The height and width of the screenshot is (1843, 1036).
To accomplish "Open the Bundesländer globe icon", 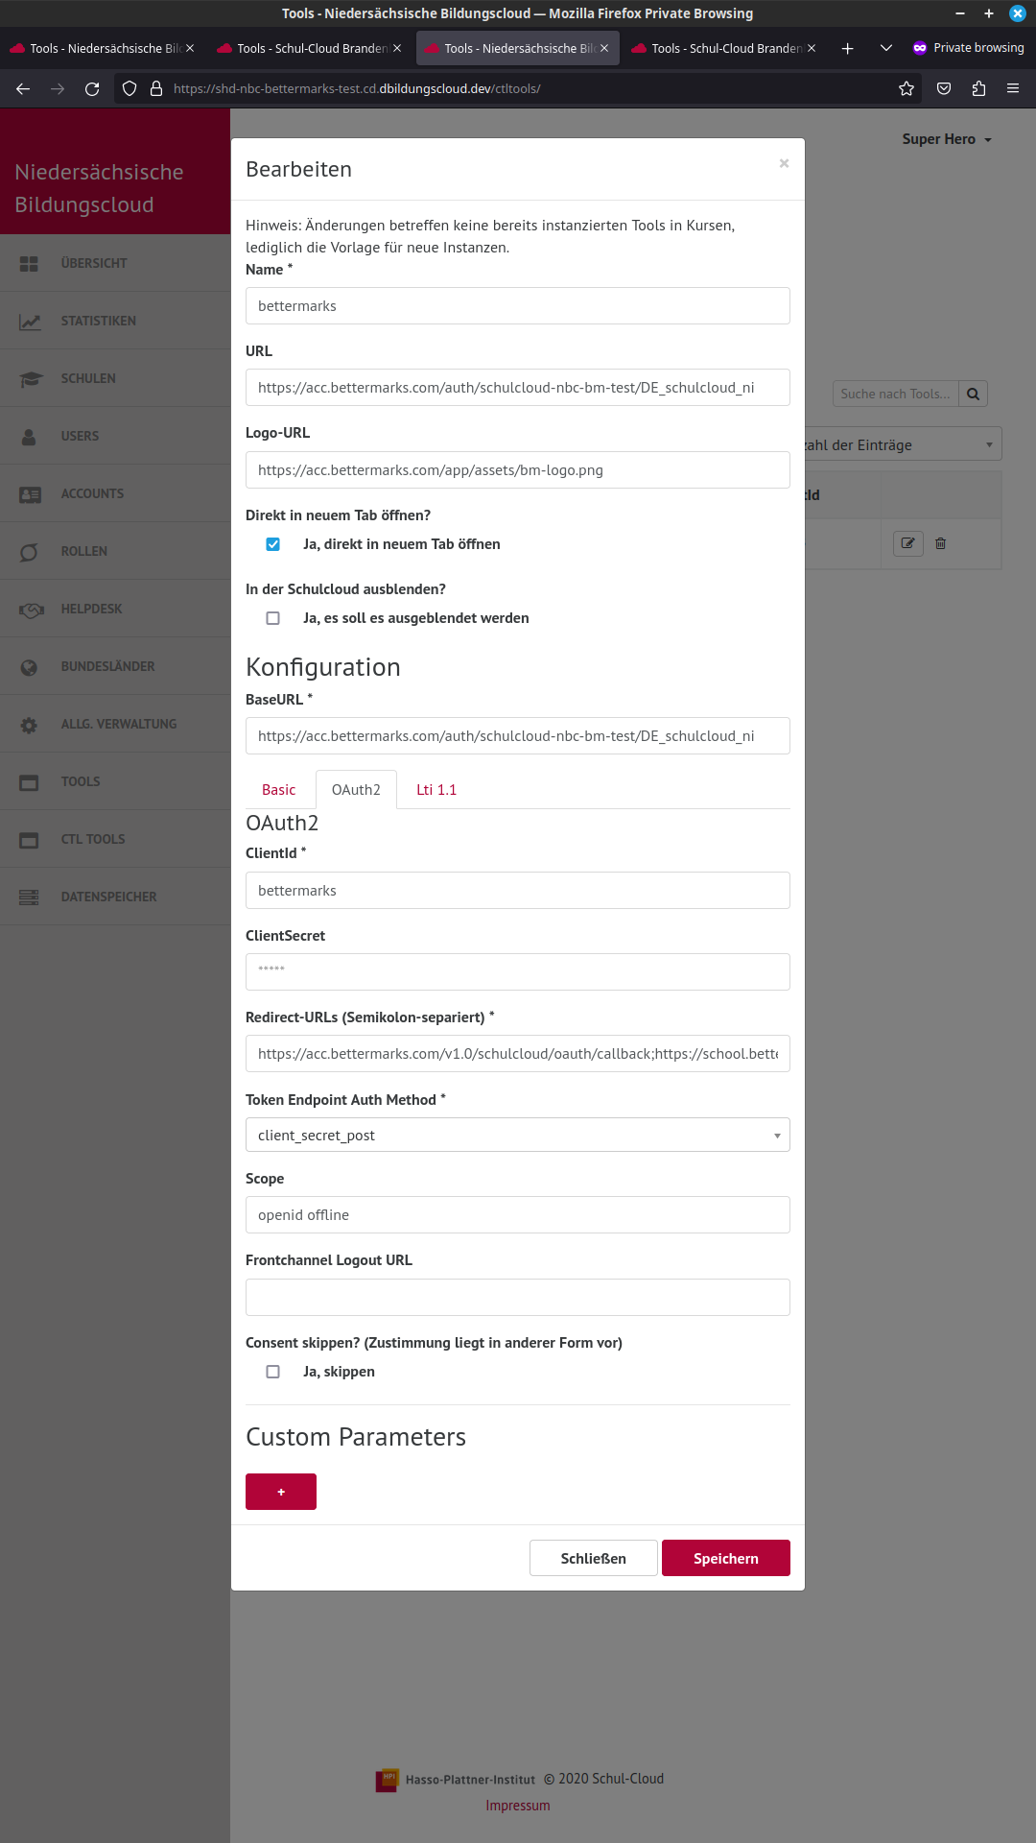I will click(x=30, y=666).
